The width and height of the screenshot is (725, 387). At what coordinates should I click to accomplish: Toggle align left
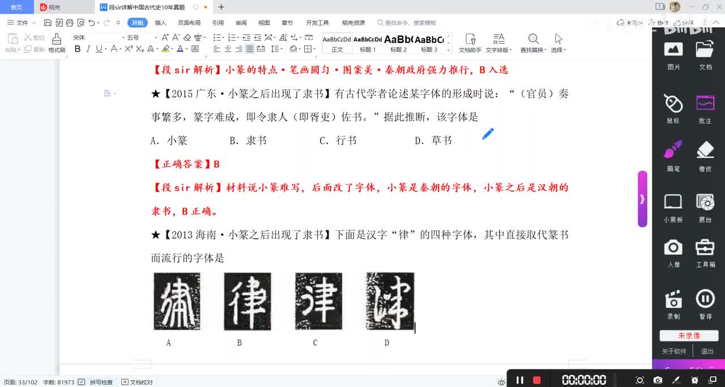point(217,49)
